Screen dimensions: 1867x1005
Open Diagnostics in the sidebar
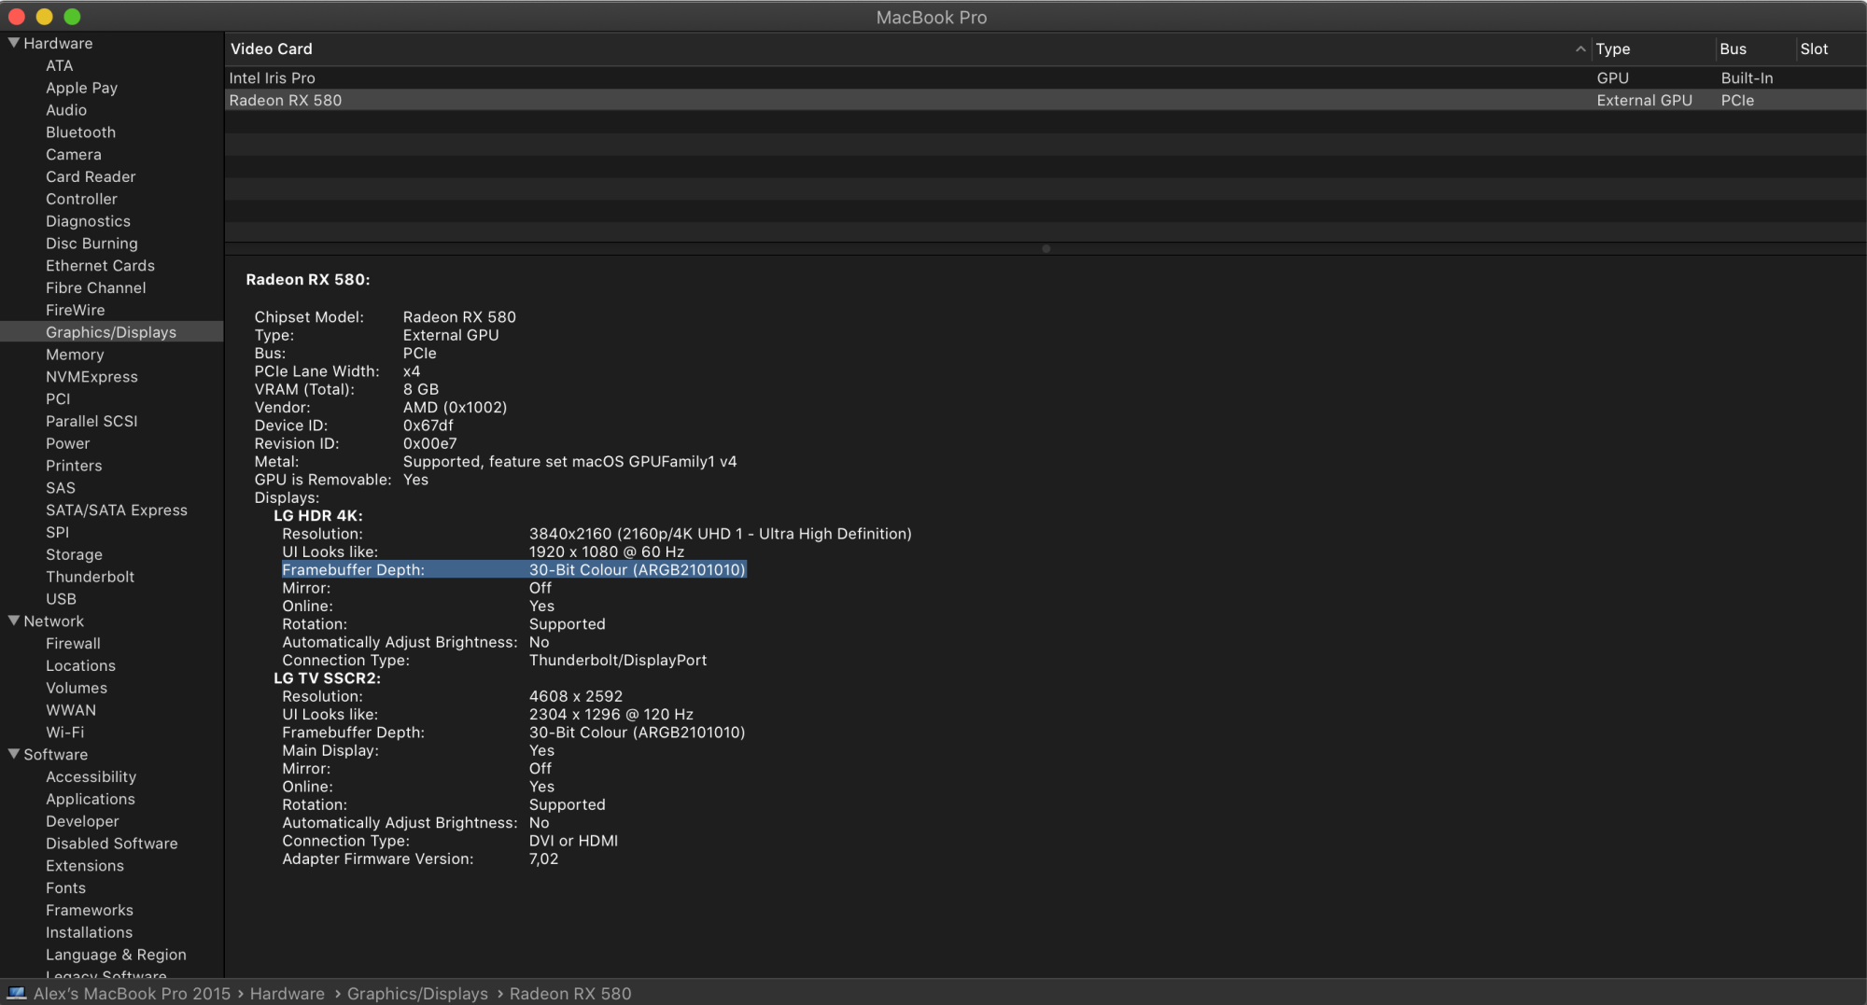pyautogui.click(x=89, y=221)
